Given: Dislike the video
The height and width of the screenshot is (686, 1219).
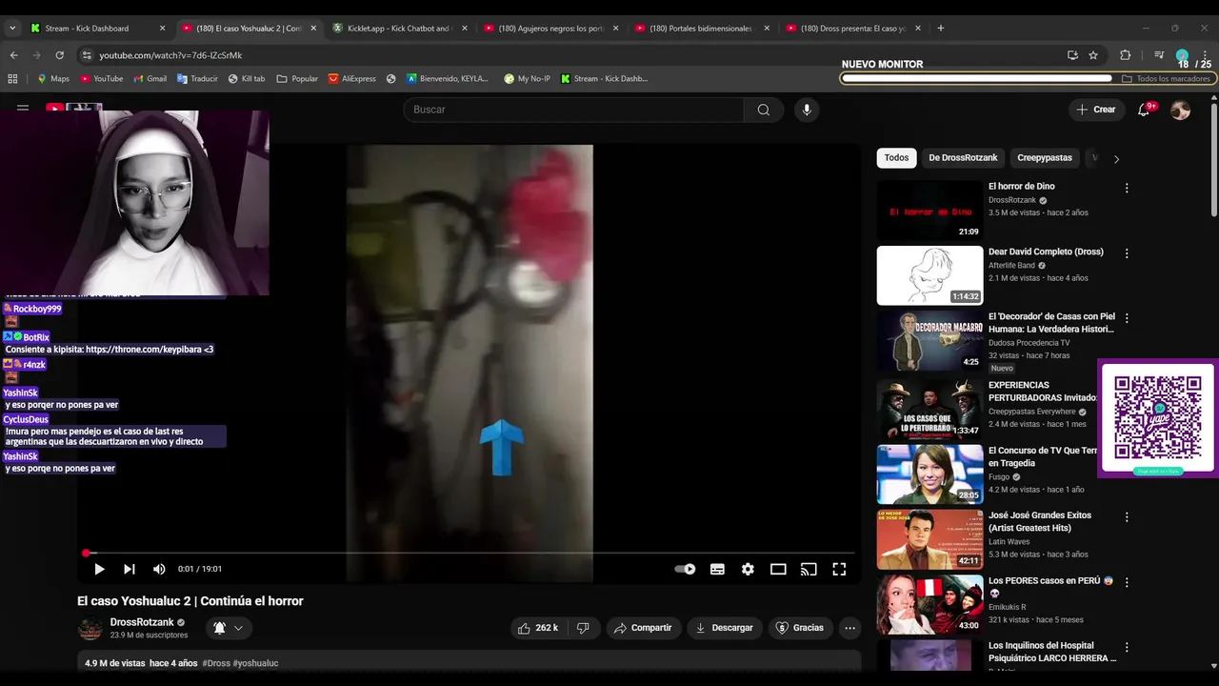Looking at the screenshot, I should click(x=583, y=628).
